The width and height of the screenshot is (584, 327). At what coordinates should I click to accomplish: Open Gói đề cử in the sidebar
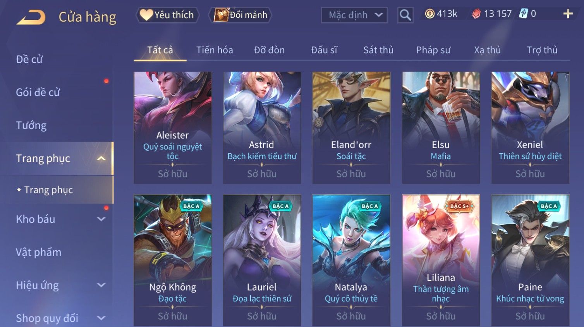pos(38,92)
